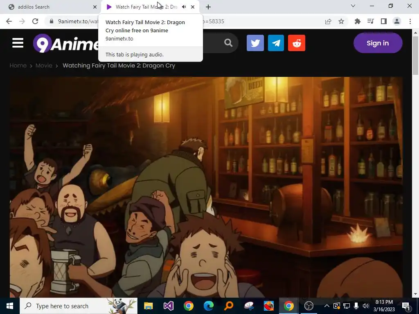Open the Chrome profile avatar
Image resolution: width=419 pixels, height=314 pixels.
coord(397,21)
